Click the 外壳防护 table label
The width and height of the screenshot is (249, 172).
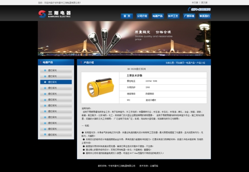131,87
